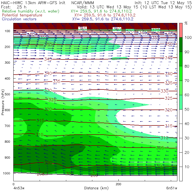Click the '6n51w' end coordinate label

pyautogui.click(x=172, y=188)
